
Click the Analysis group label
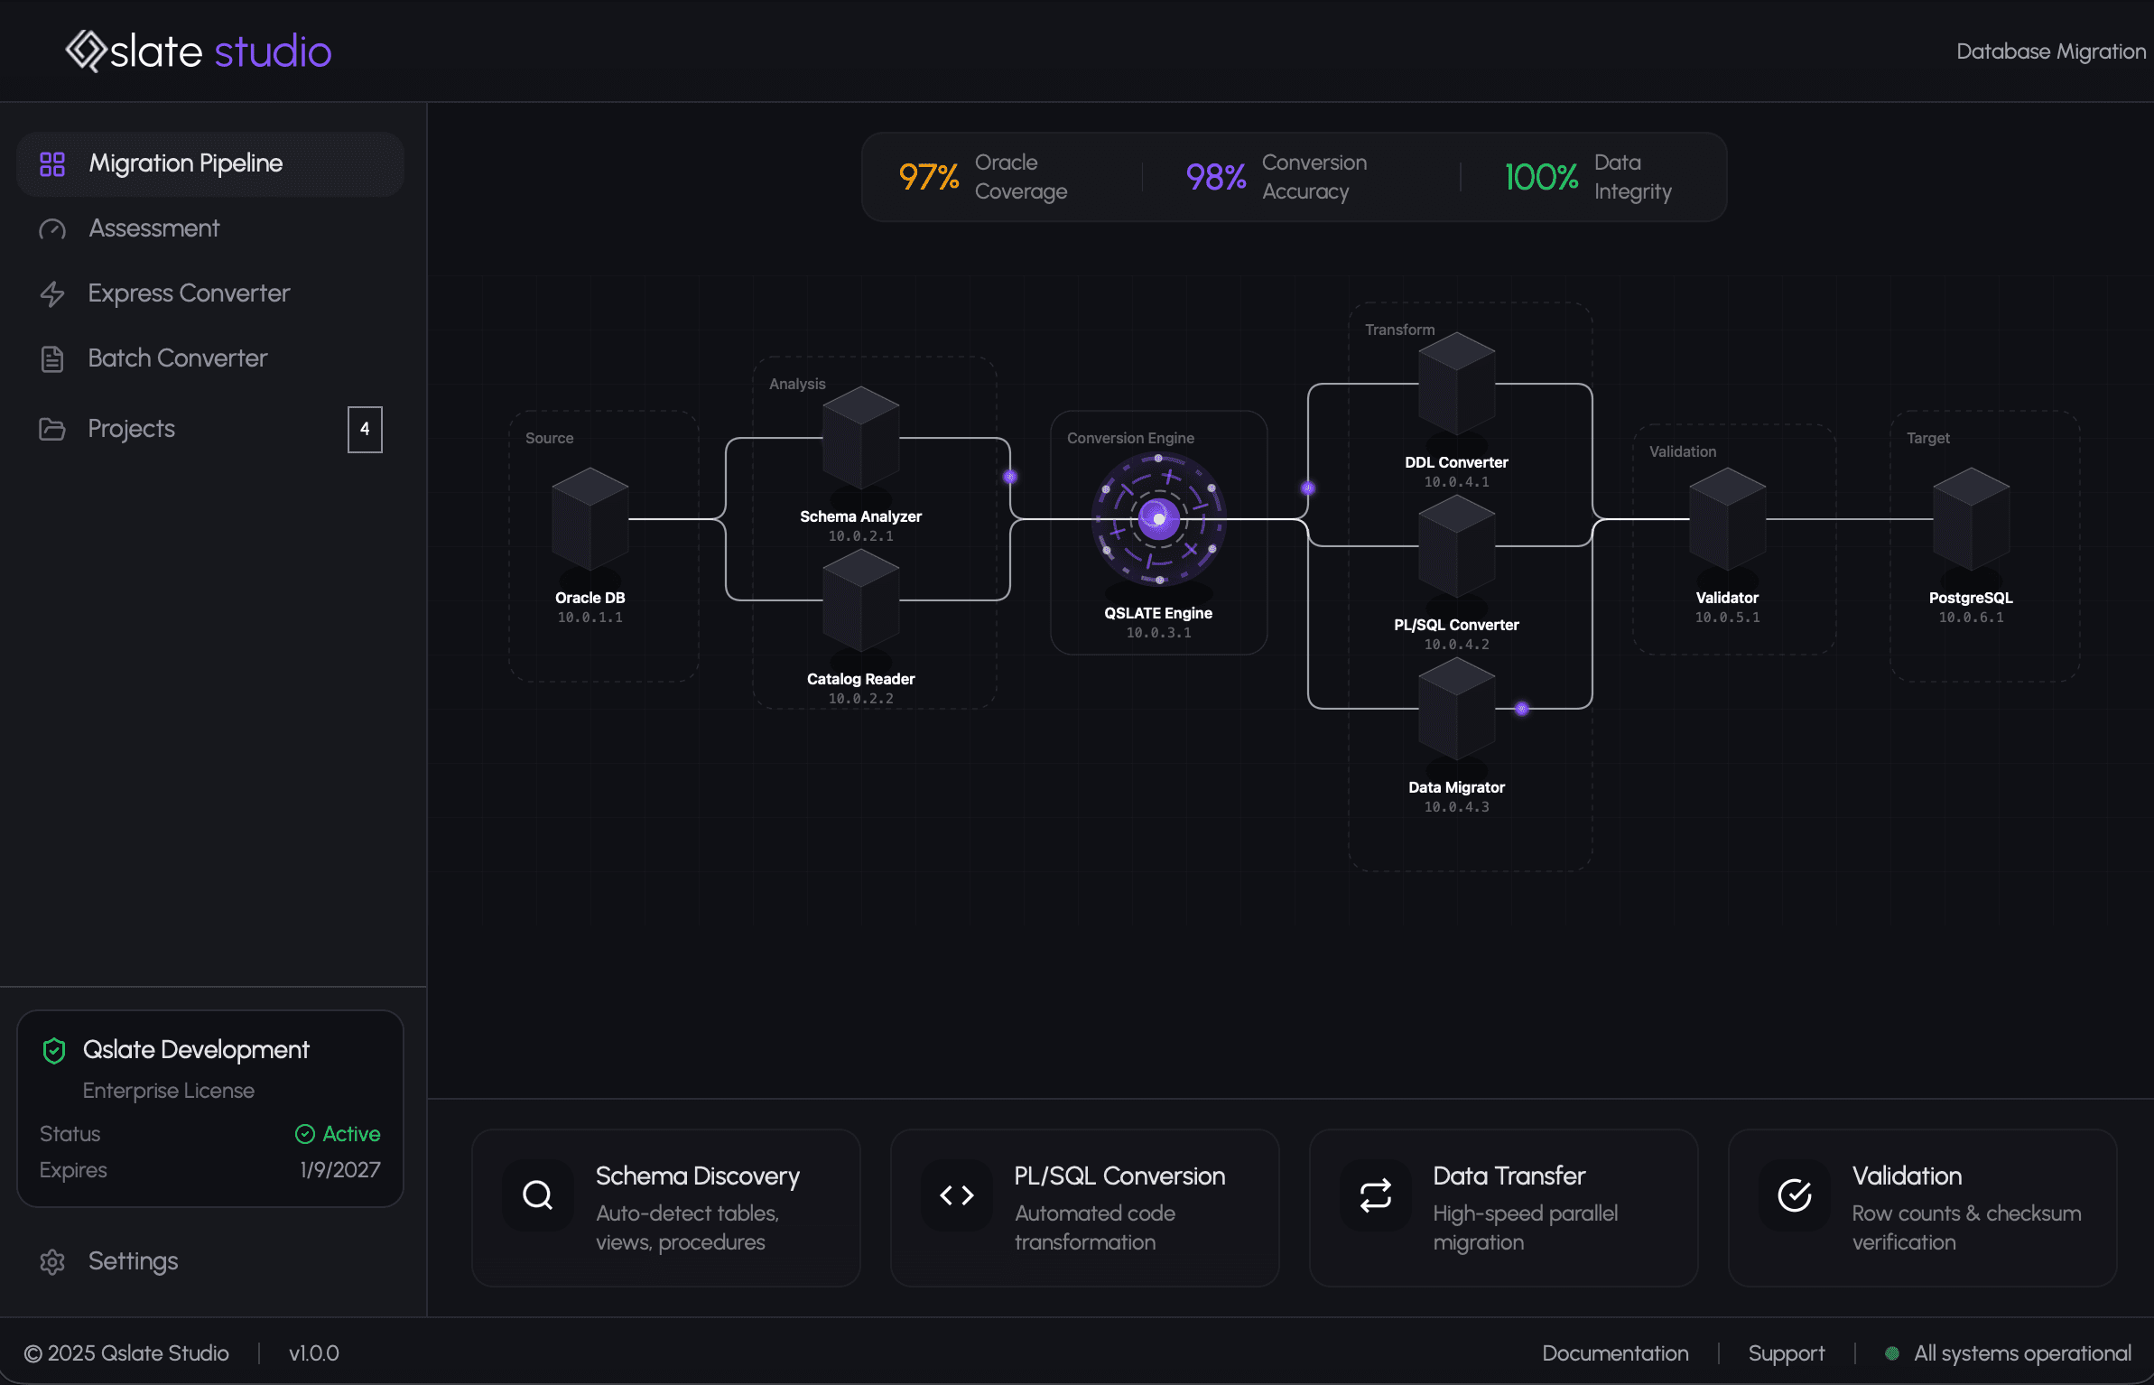pyautogui.click(x=797, y=385)
